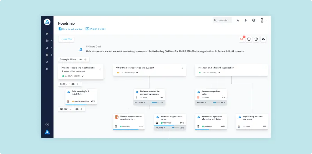The width and height of the screenshot is (312, 154).
Task: Collapse the Strategic Pillars row toggle icon
Action: (81, 59)
